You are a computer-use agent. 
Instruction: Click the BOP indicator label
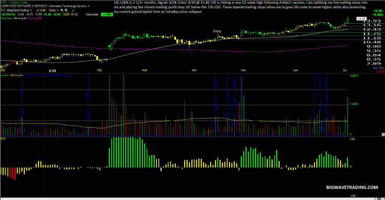(x=3, y=139)
